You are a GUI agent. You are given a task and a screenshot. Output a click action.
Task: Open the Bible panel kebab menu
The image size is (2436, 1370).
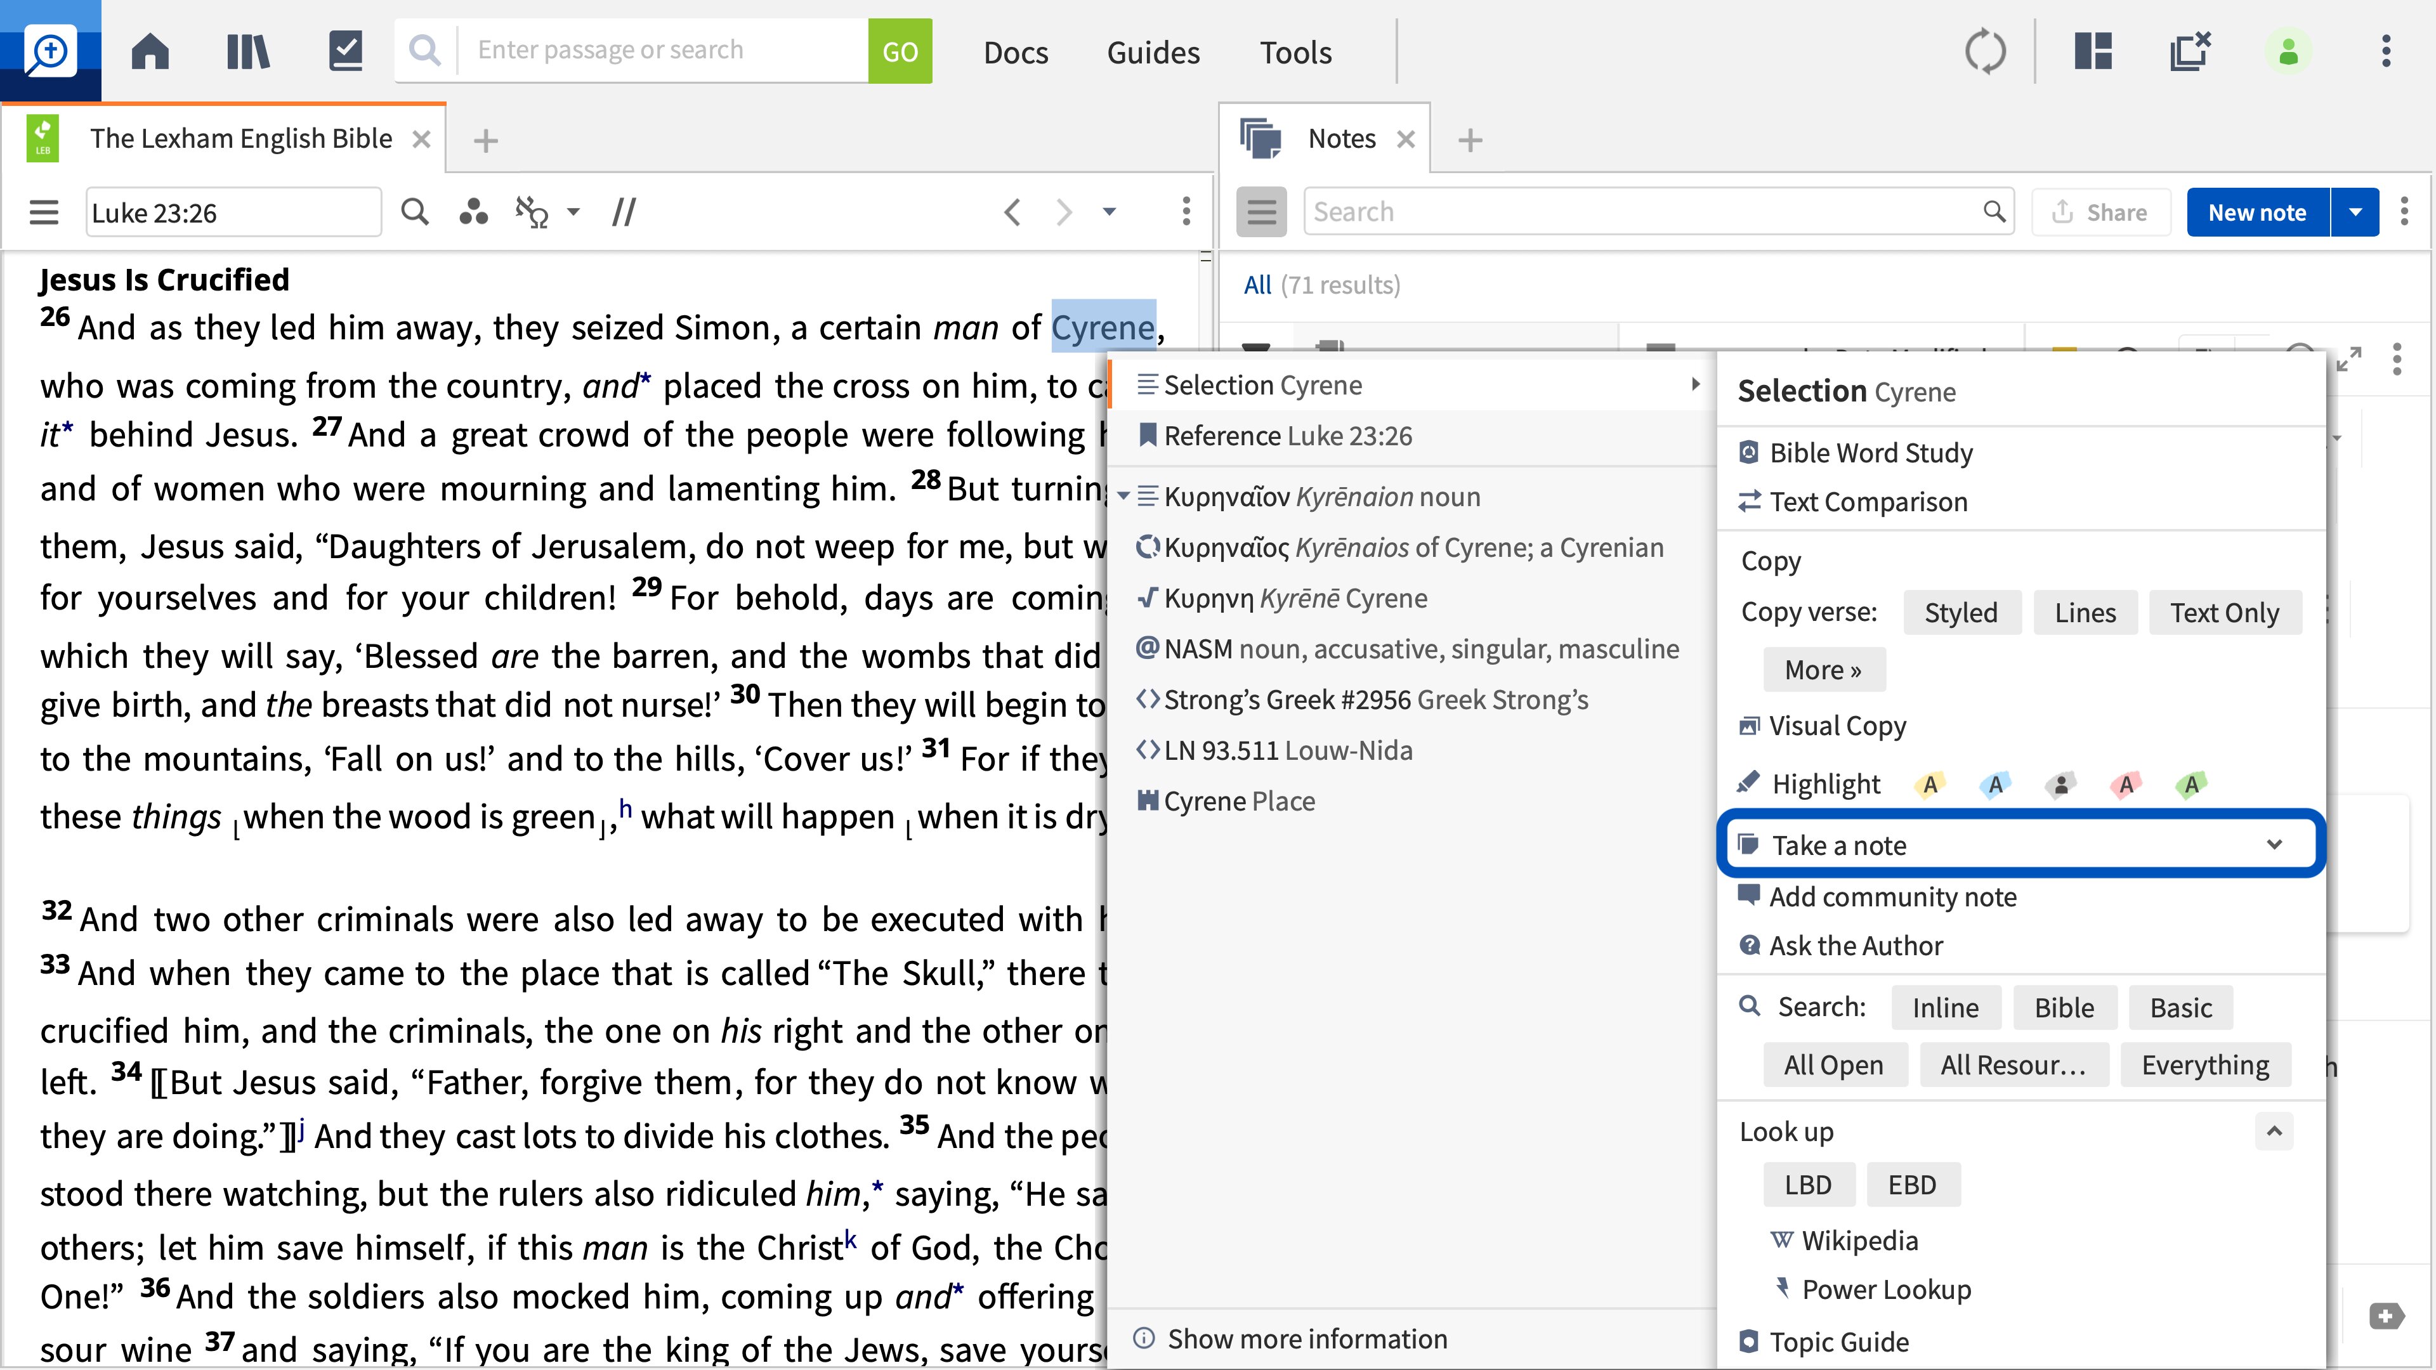pos(1186,212)
